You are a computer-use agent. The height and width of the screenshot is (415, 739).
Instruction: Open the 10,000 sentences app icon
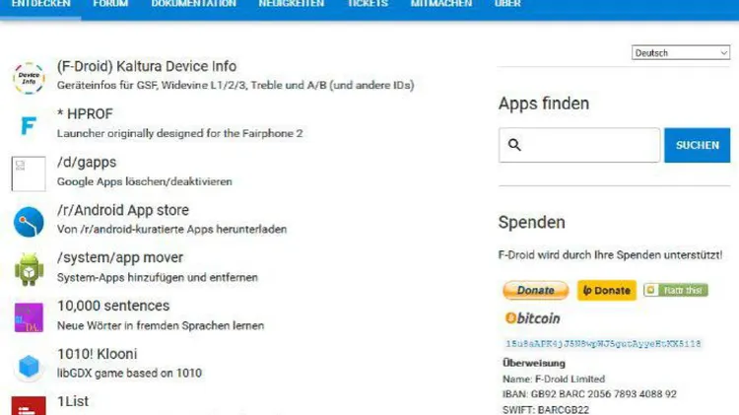click(29, 317)
